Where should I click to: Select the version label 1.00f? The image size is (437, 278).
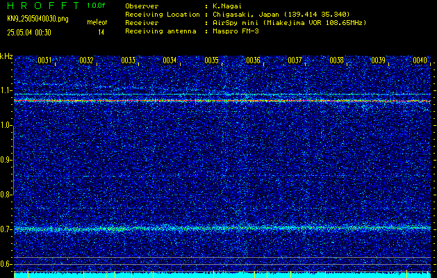coord(96,6)
